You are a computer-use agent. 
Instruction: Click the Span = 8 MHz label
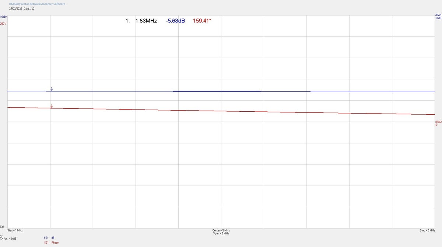(x=221, y=233)
